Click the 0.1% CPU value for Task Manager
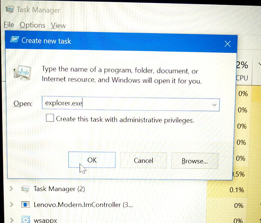 click(236, 190)
